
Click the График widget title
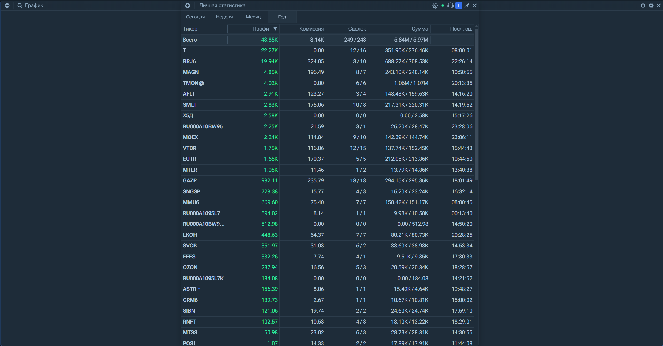pyautogui.click(x=34, y=6)
